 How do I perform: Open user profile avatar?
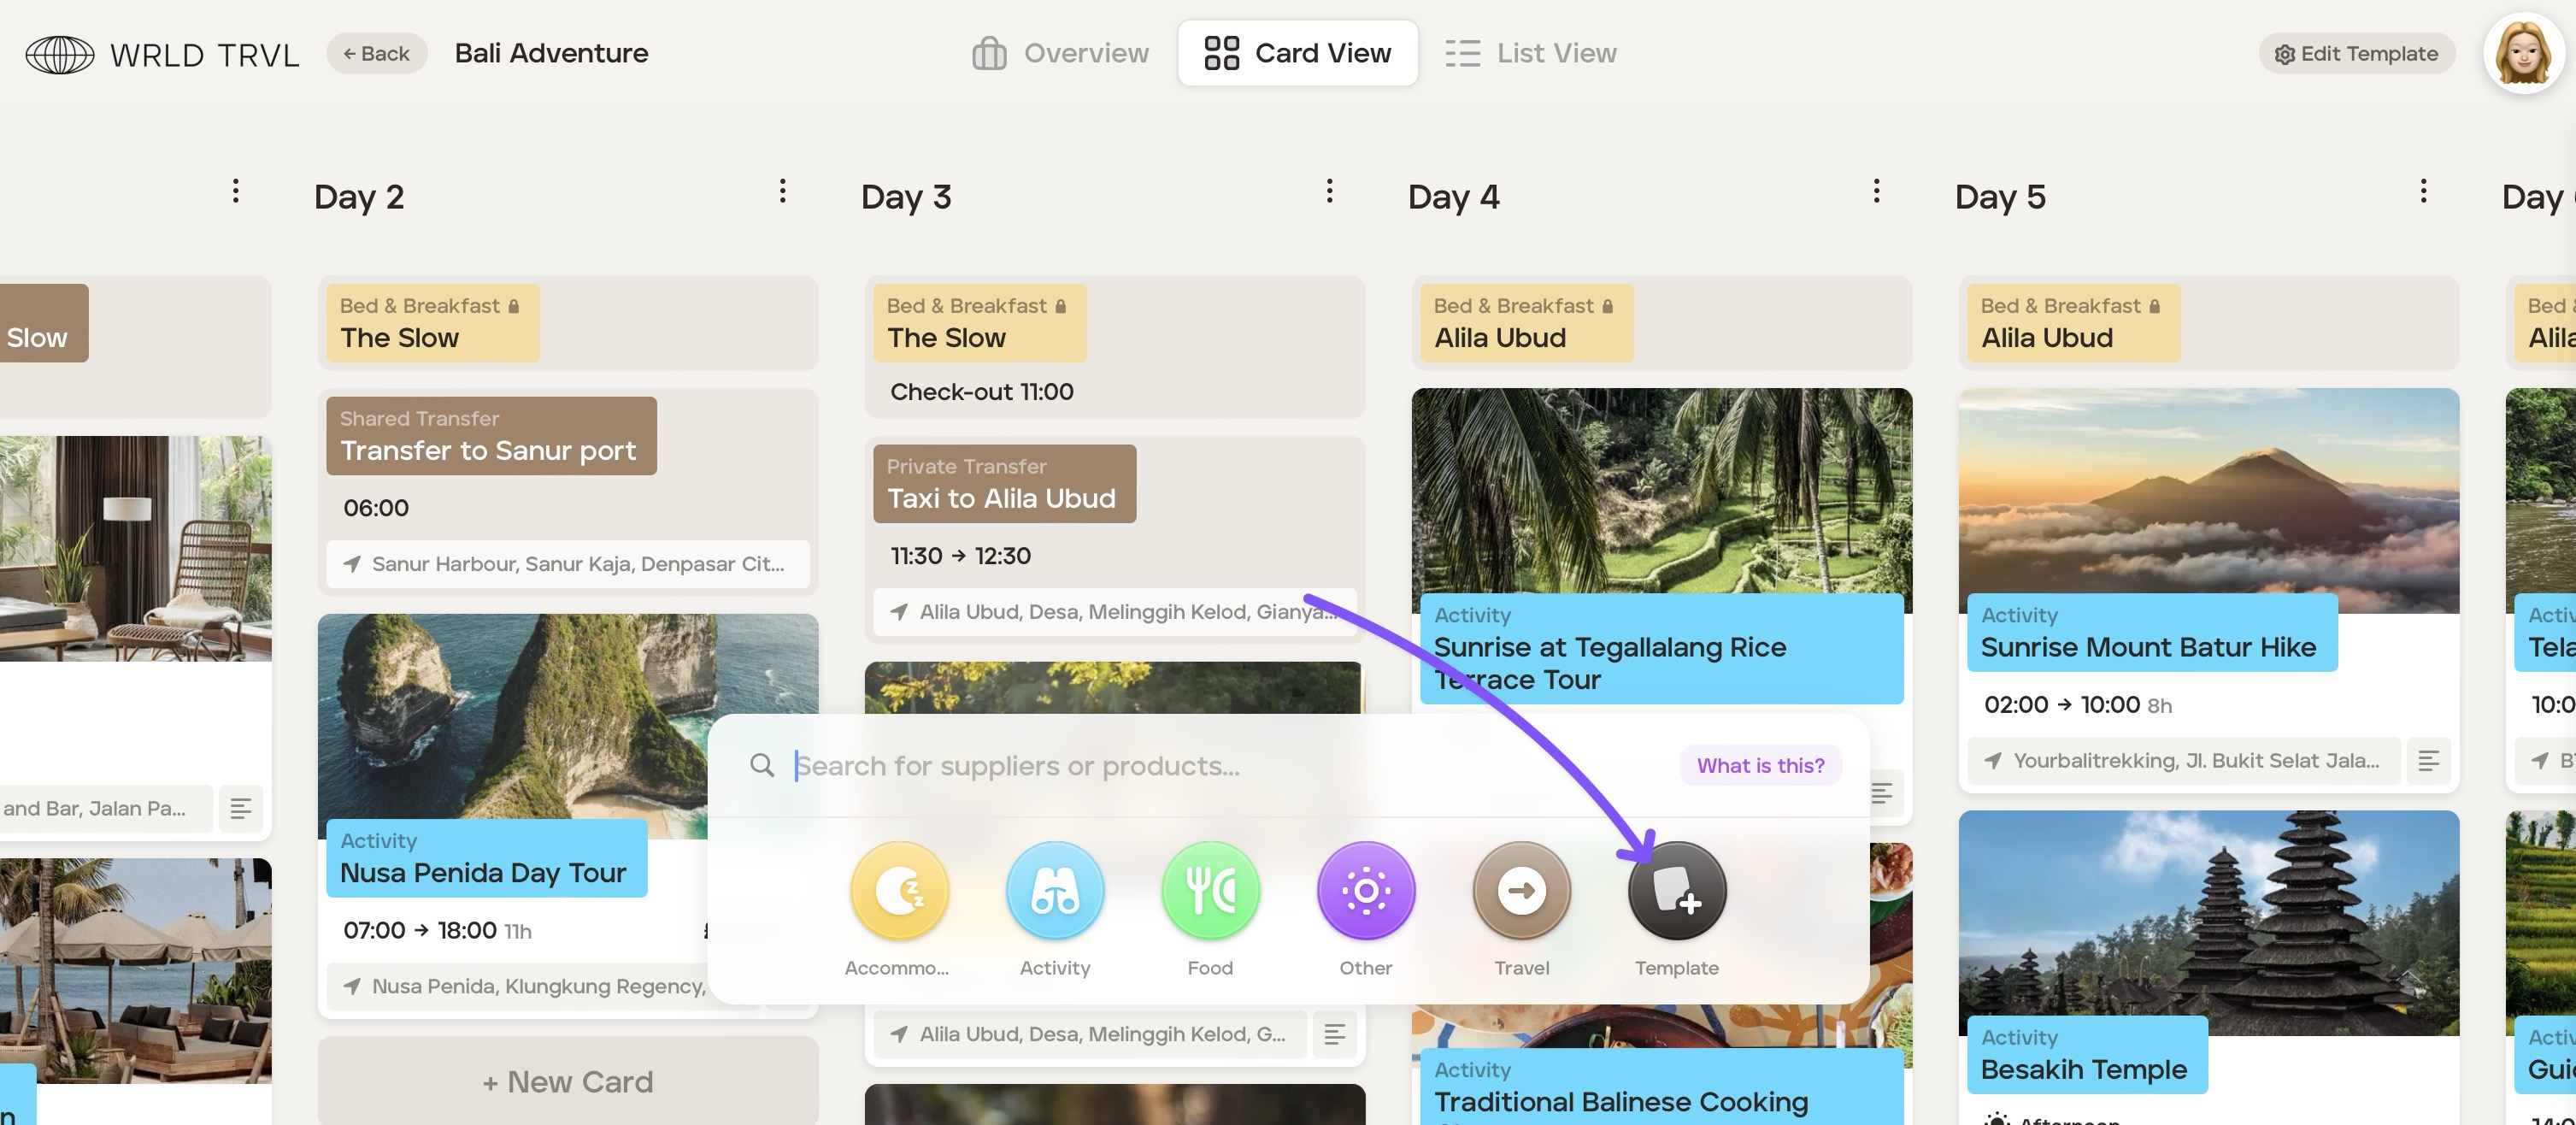click(2523, 53)
